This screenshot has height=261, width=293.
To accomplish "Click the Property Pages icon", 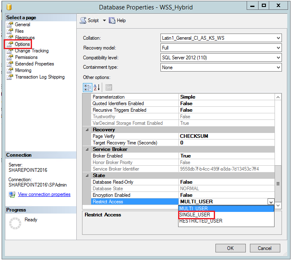I will [x=109, y=88].
